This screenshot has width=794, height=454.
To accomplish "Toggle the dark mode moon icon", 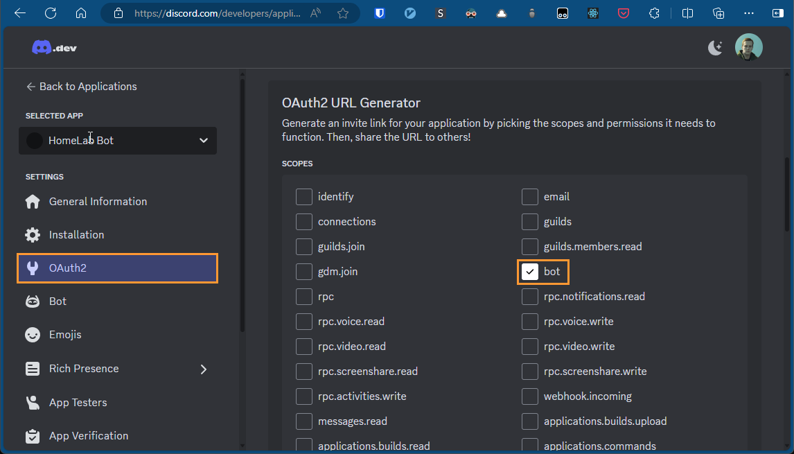I will click(x=715, y=47).
